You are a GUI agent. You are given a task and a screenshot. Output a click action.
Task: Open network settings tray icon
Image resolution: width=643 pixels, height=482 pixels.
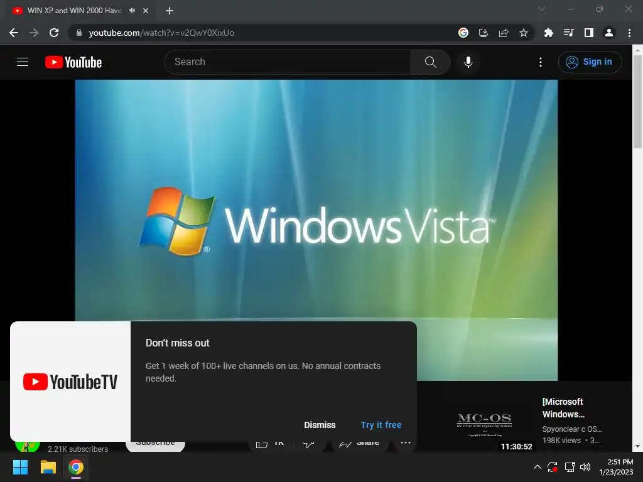click(x=570, y=467)
